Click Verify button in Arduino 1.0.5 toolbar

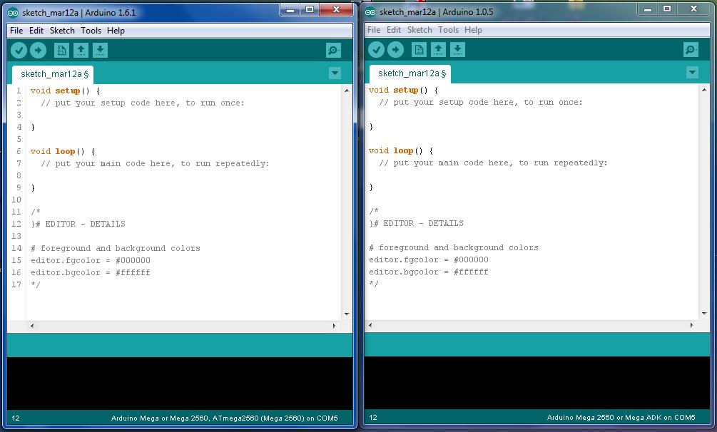pos(377,49)
